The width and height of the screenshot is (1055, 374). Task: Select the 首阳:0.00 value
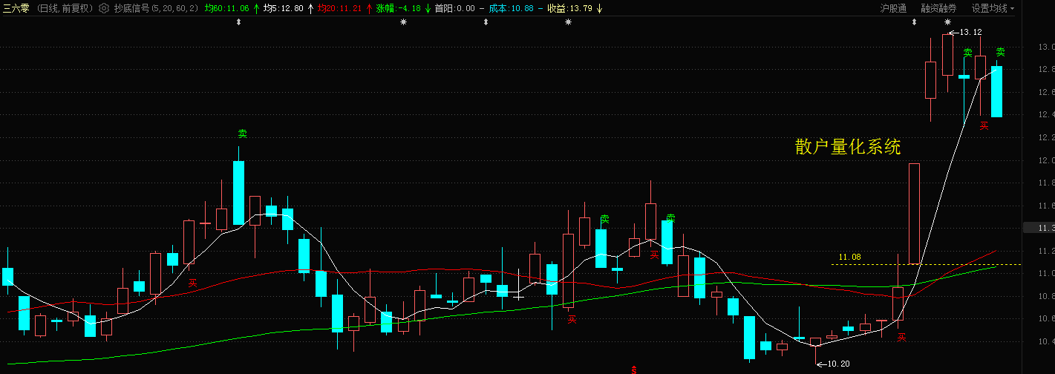(x=454, y=9)
